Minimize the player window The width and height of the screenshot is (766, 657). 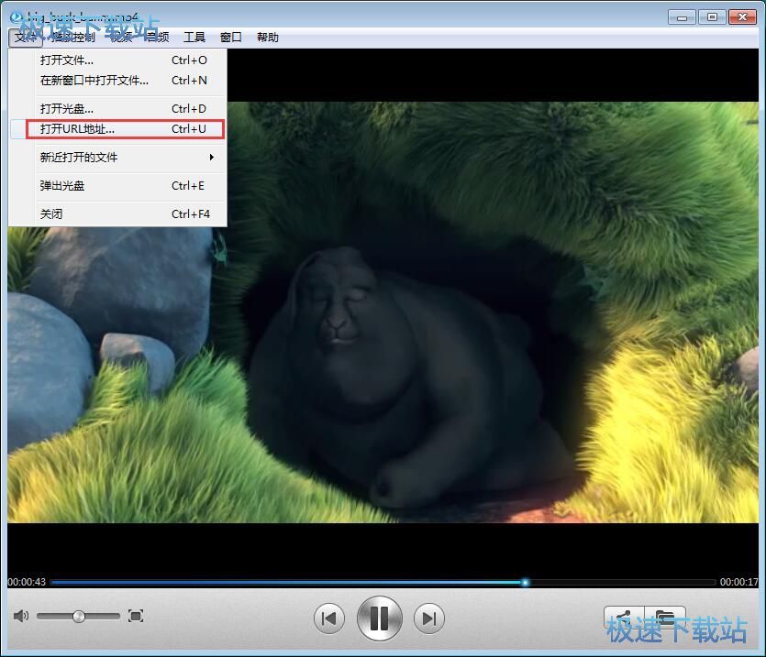(682, 17)
